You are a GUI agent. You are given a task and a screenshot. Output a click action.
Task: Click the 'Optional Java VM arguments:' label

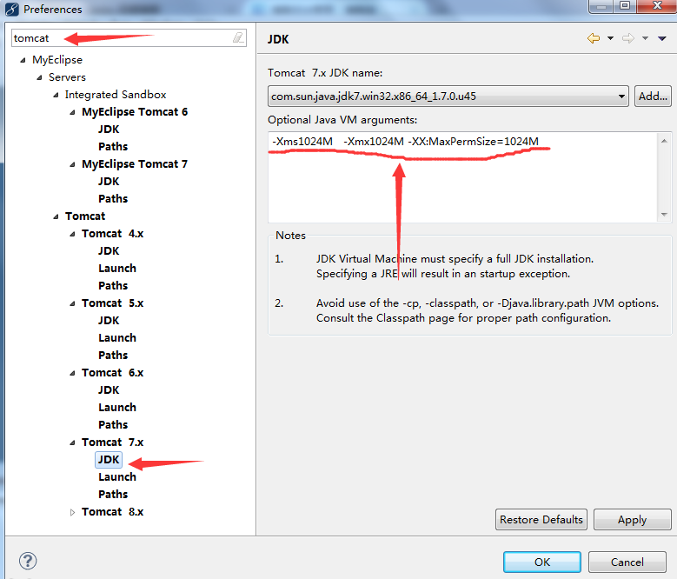coord(342,120)
